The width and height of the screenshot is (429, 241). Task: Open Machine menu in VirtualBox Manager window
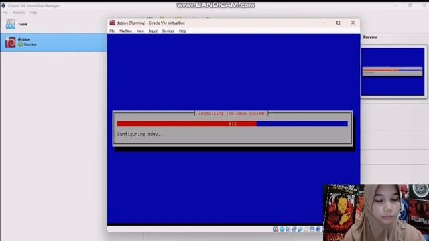(19, 13)
